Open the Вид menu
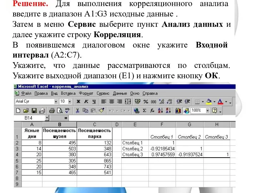This screenshot has height=193, width=257. click(x=54, y=93)
